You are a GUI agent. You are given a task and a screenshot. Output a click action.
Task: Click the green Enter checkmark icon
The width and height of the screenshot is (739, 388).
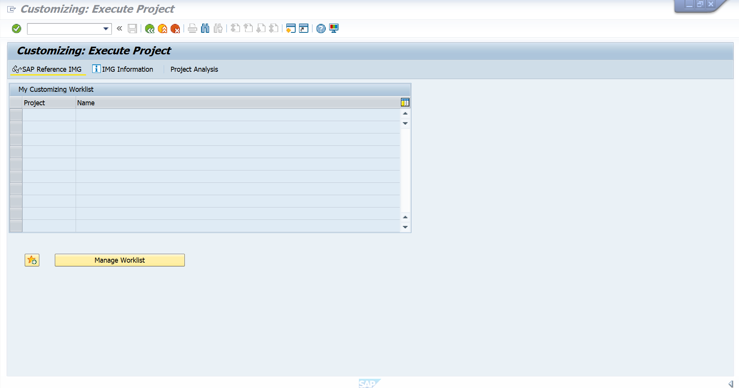17,29
